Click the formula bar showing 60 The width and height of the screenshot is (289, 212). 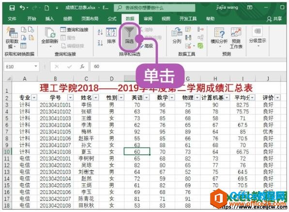pos(188,66)
